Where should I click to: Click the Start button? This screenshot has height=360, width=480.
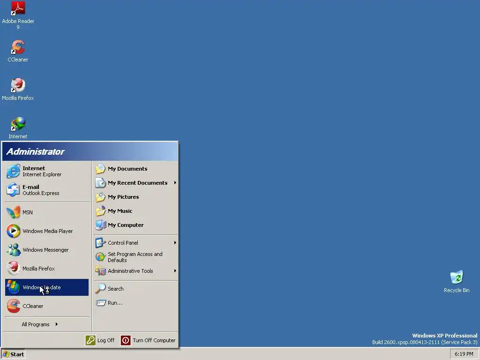(x=13, y=354)
